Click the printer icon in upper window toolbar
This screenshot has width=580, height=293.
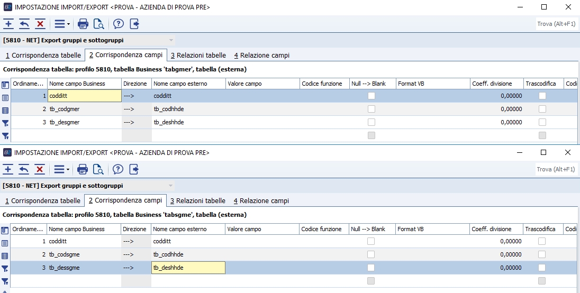pos(83,24)
